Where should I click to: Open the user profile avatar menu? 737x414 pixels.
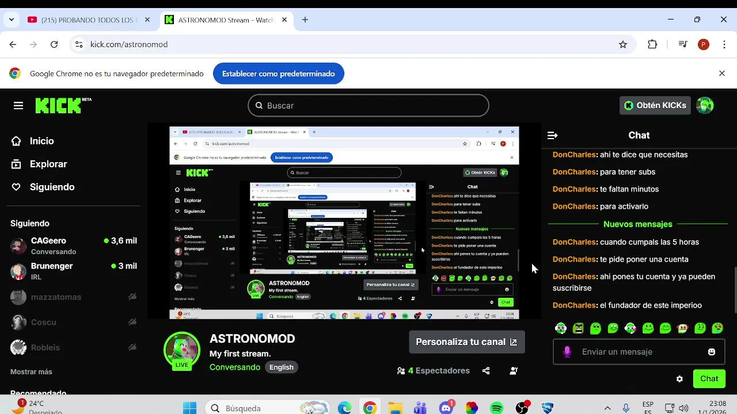[x=705, y=105]
